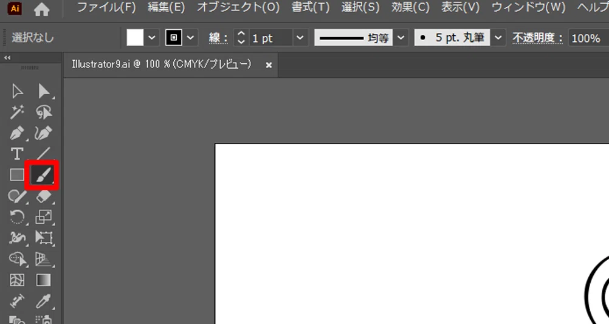Select the Rectangle tool
609x324 pixels.
(16, 175)
